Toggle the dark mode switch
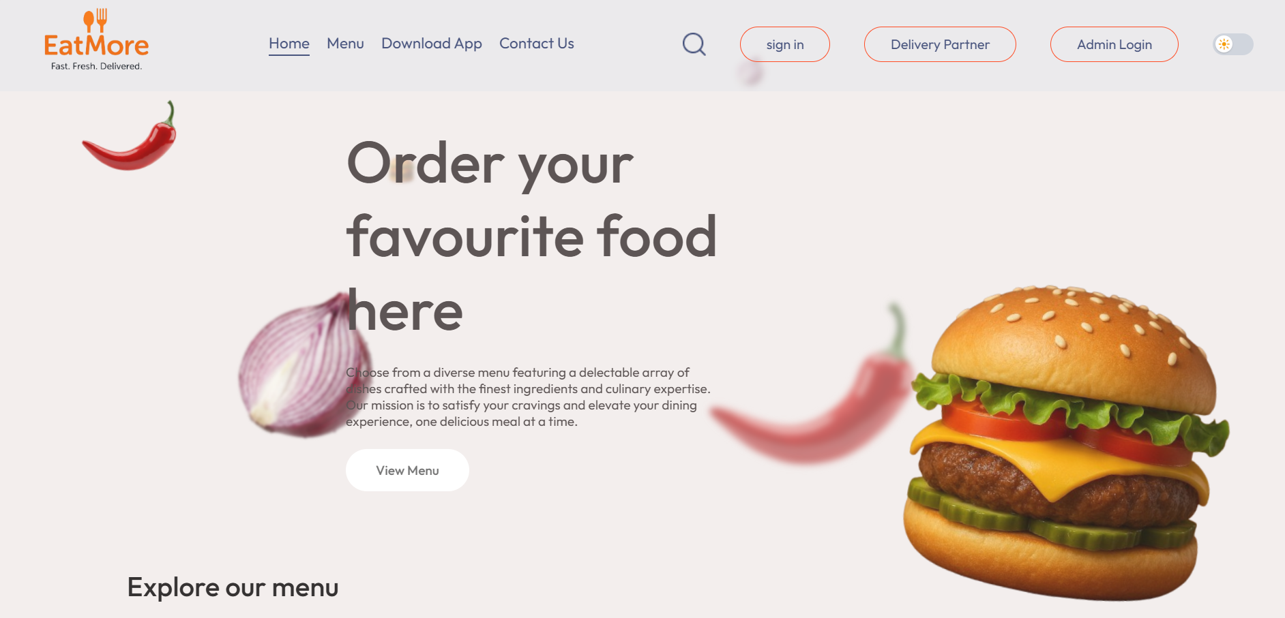This screenshot has width=1285, height=618. point(1233,44)
